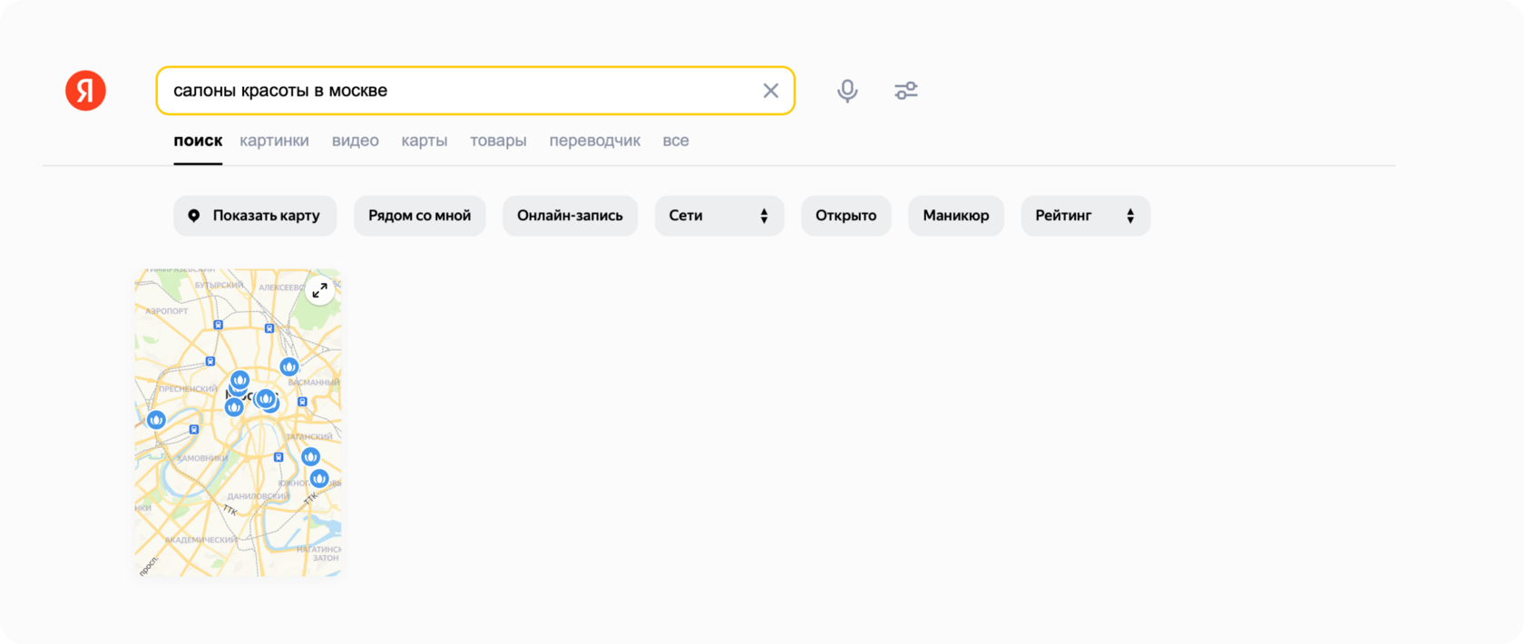Viewport: 1524px width, 644px height.
Task: Enable the Онлайн-запись filter
Action: [570, 216]
